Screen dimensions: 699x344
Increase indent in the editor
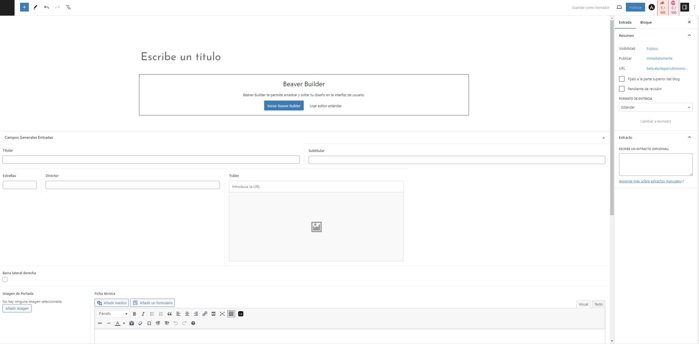167,323
